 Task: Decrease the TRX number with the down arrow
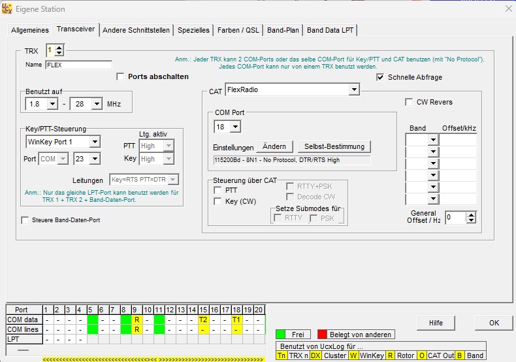coord(59,54)
